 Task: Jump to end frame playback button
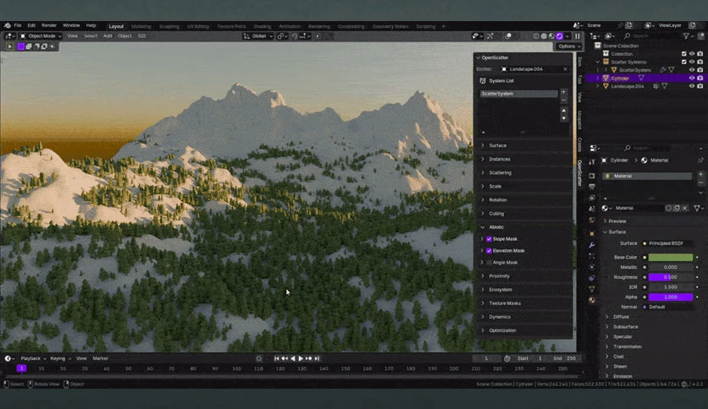point(317,358)
